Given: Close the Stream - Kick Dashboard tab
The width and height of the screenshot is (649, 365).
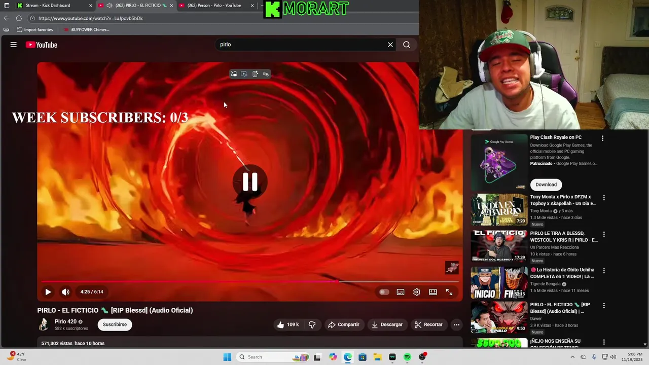Looking at the screenshot, I should (91, 6).
